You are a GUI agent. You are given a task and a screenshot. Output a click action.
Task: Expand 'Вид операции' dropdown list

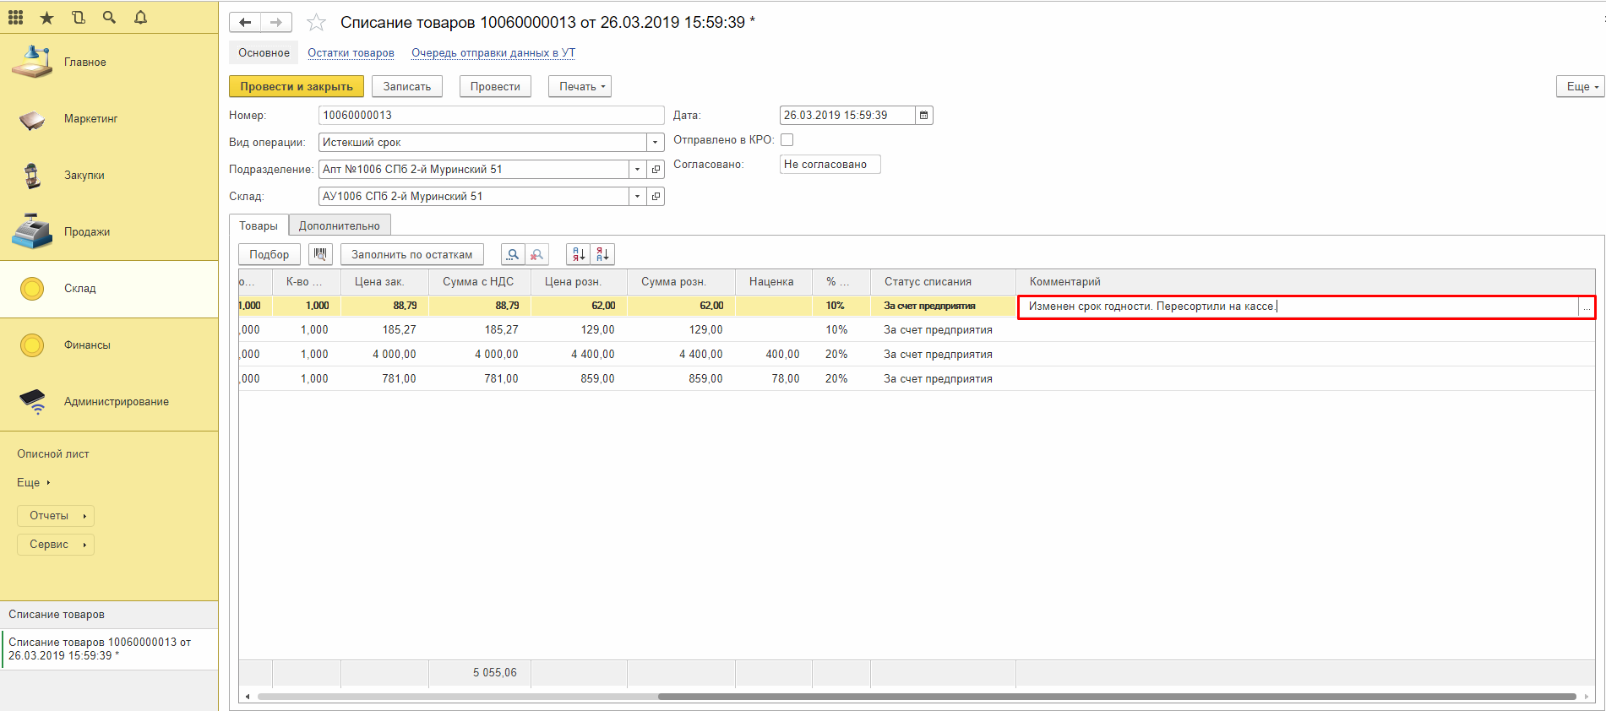655,143
